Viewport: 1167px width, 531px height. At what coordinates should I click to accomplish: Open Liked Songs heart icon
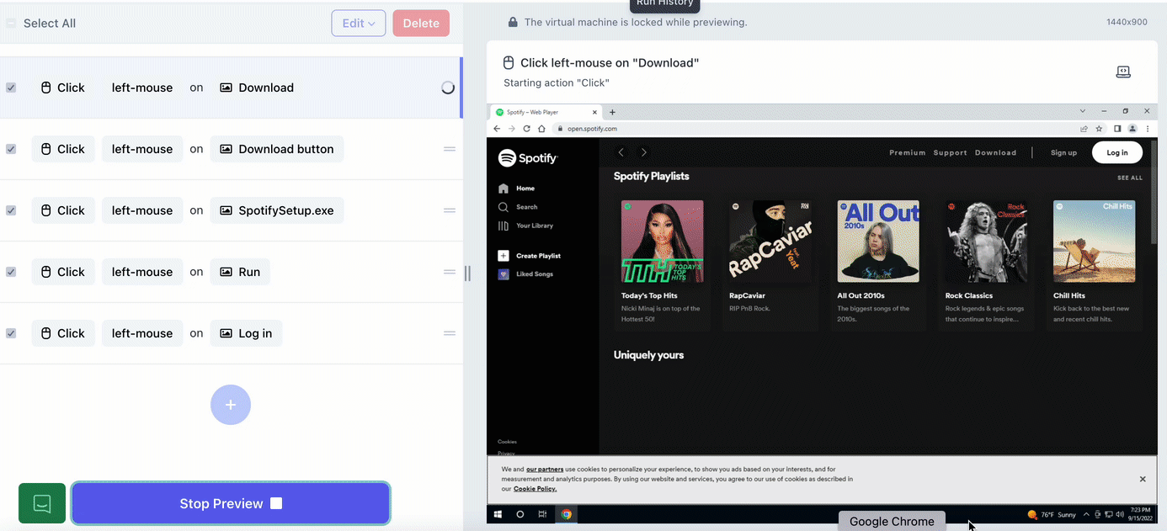(504, 274)
